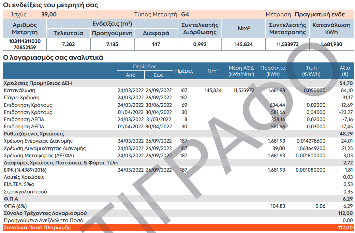Click the 'Αριθμός Μετρητή' column header

click(25, 29)
